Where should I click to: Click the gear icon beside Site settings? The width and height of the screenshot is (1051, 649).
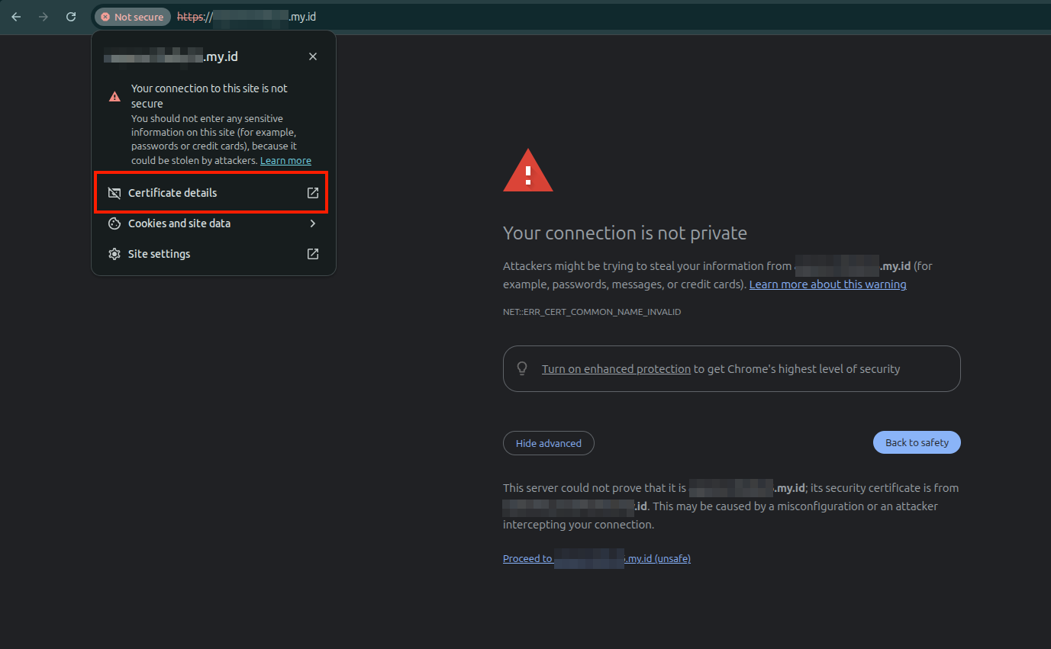pyautogui.click(x=114, y=254)
